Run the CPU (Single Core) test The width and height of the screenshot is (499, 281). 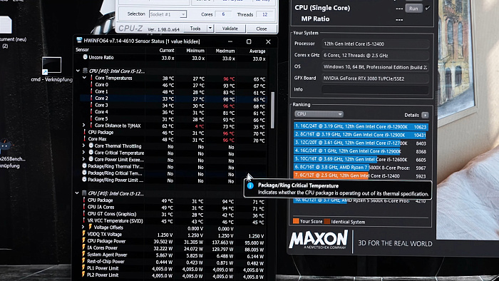[x=413, y=9]
